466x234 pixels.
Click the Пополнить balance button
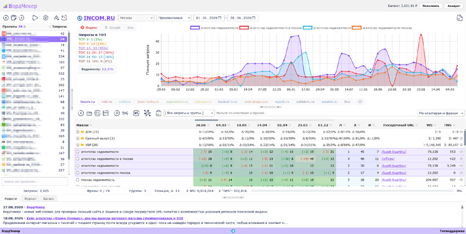click(x=431, y=5)
